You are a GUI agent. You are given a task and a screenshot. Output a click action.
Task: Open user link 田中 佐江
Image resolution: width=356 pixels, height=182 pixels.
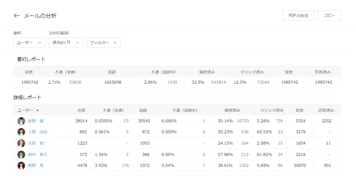pos(38,155)
